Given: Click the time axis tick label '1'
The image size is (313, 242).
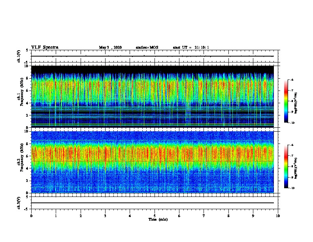Looking at the screenshot, I should pyautogui.click(x=56, y=216).
